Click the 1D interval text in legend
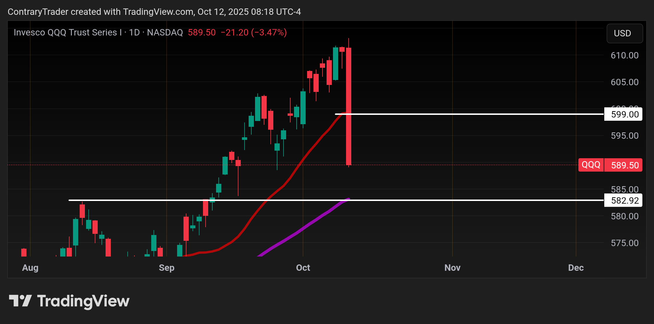Image resolution: width=654 pixels, height=324 pixels. 134,32
